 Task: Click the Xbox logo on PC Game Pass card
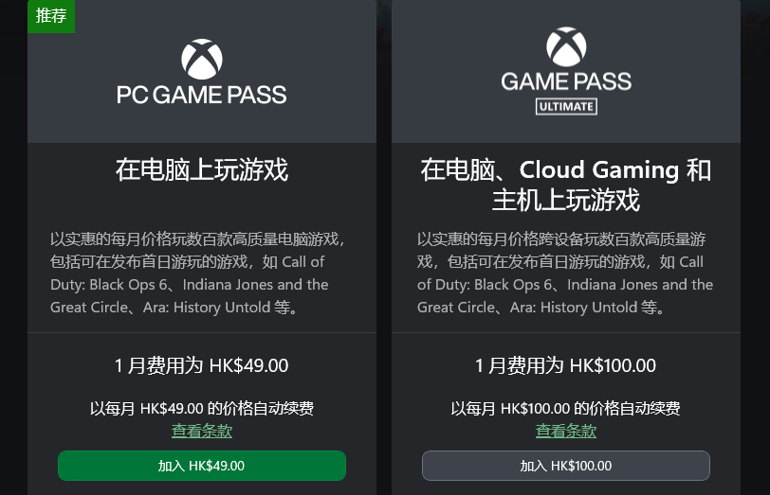(201, 59)
